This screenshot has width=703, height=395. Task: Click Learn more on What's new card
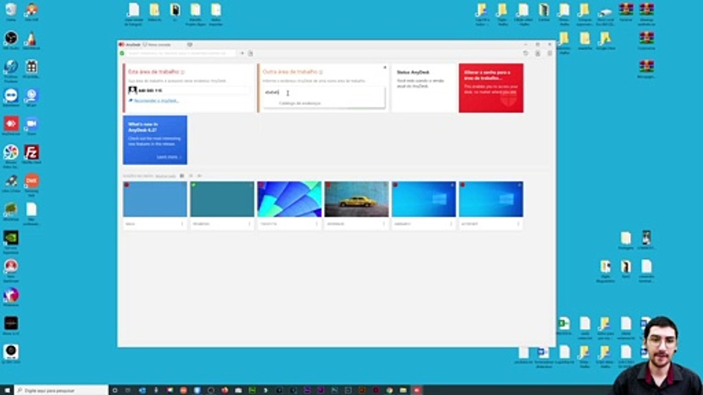(168, 157)
